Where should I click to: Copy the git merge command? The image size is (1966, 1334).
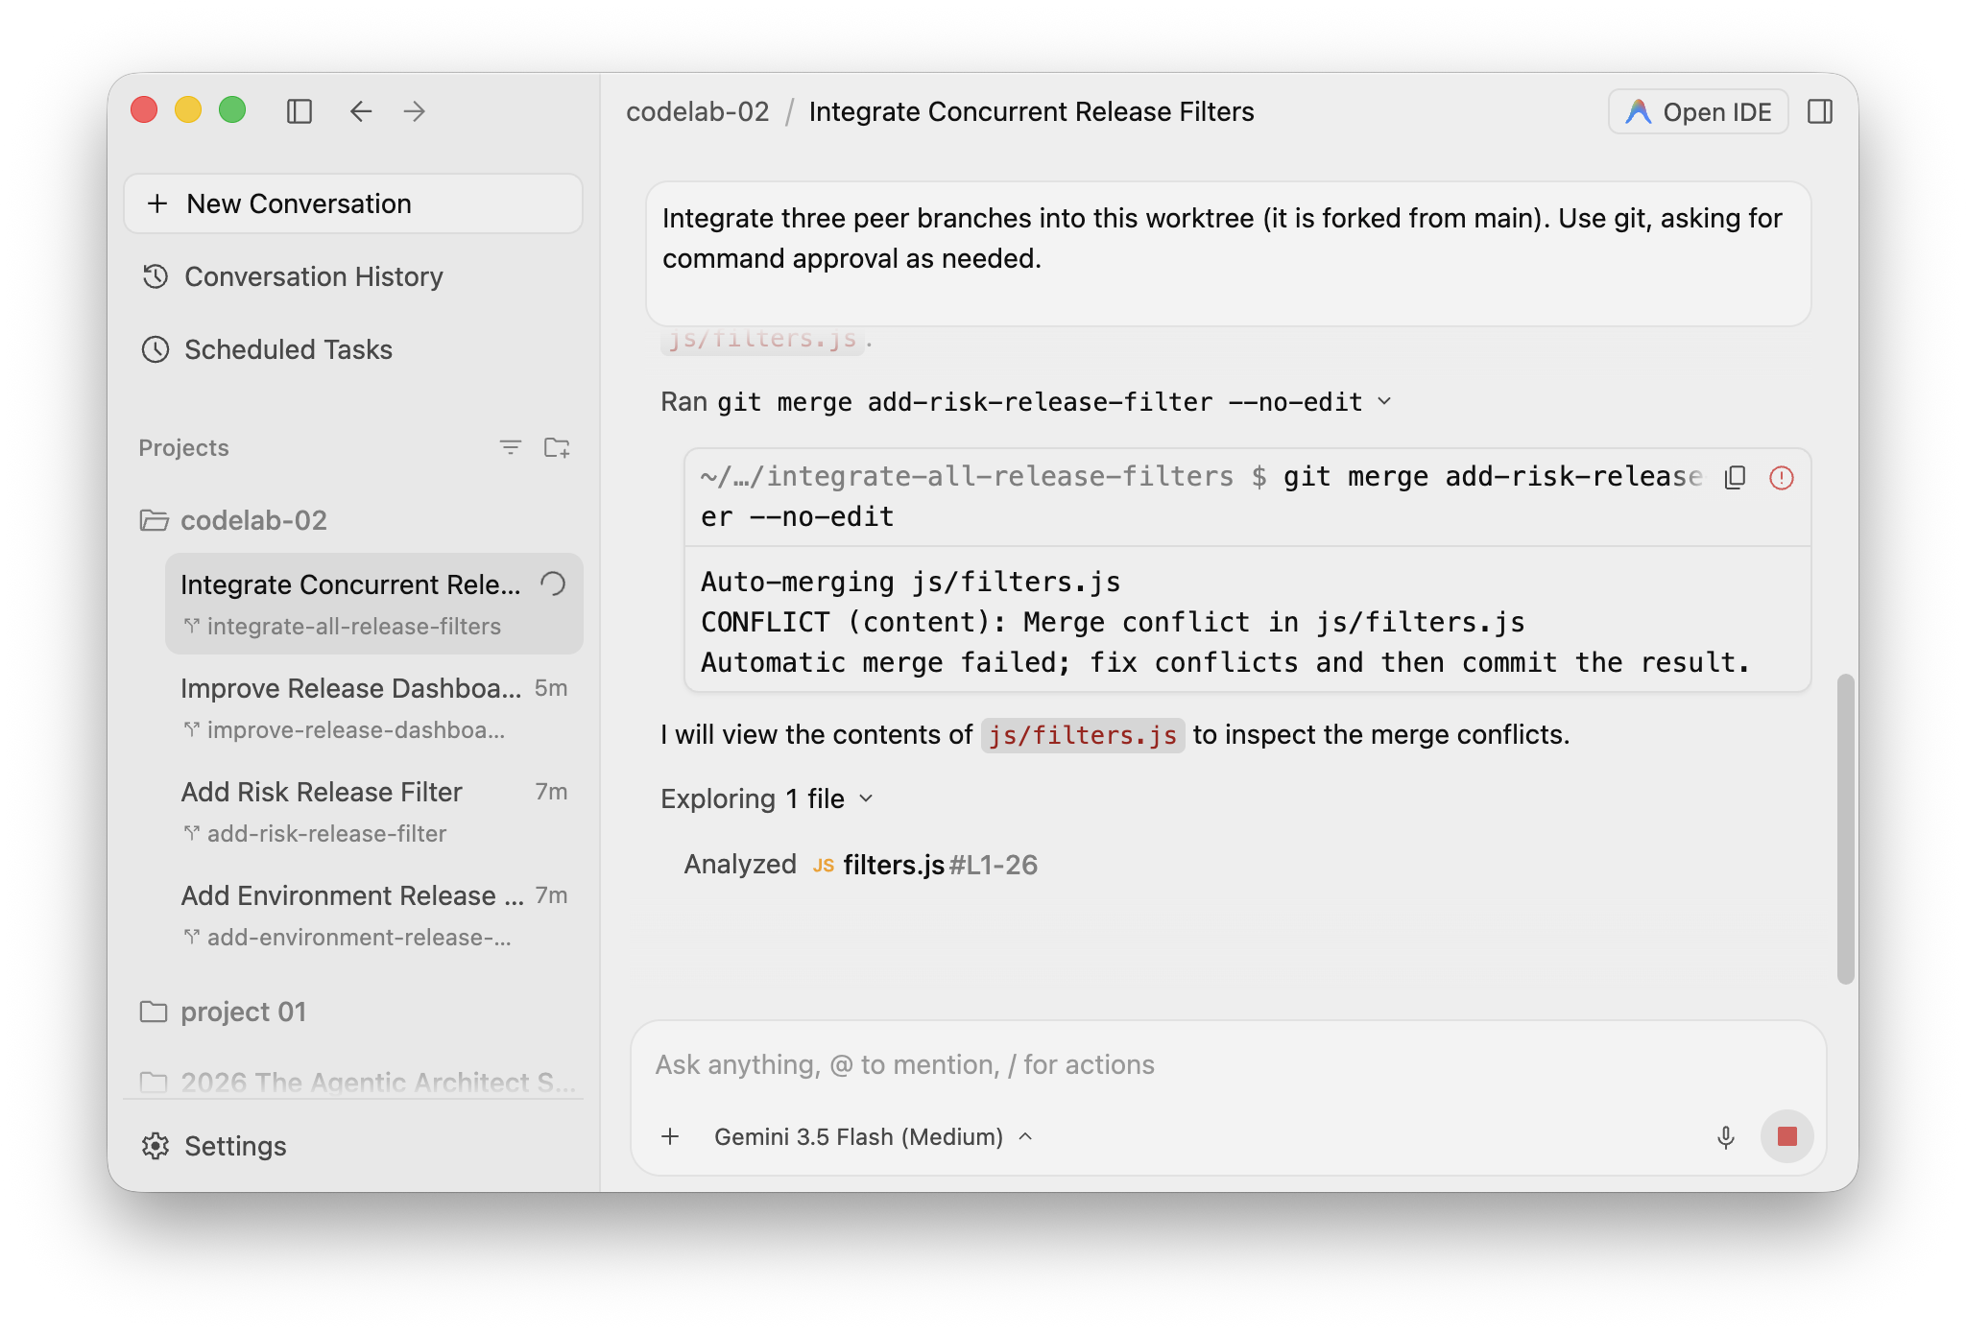click(1735, 478)
